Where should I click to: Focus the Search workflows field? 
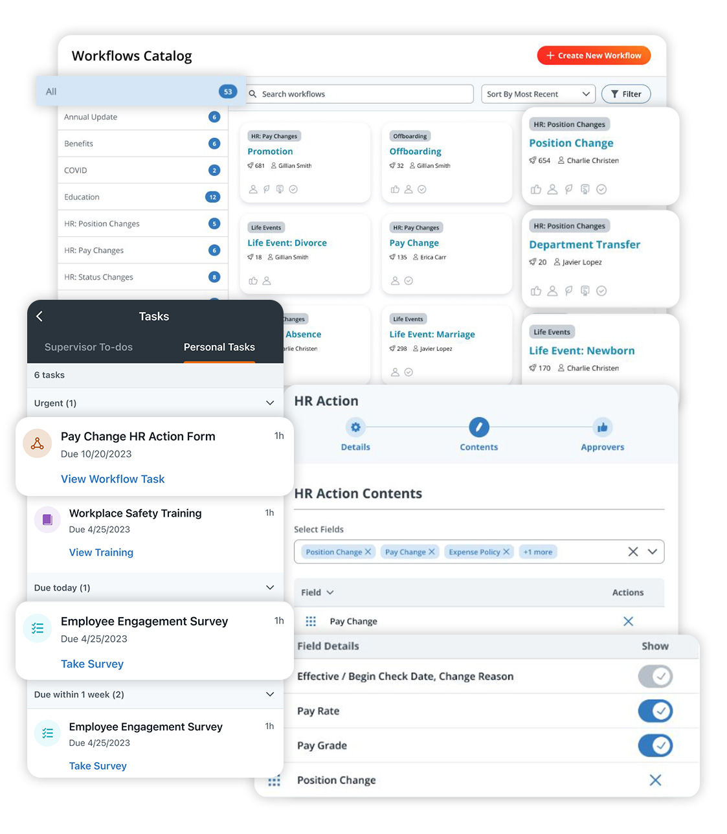pos(361,94)
